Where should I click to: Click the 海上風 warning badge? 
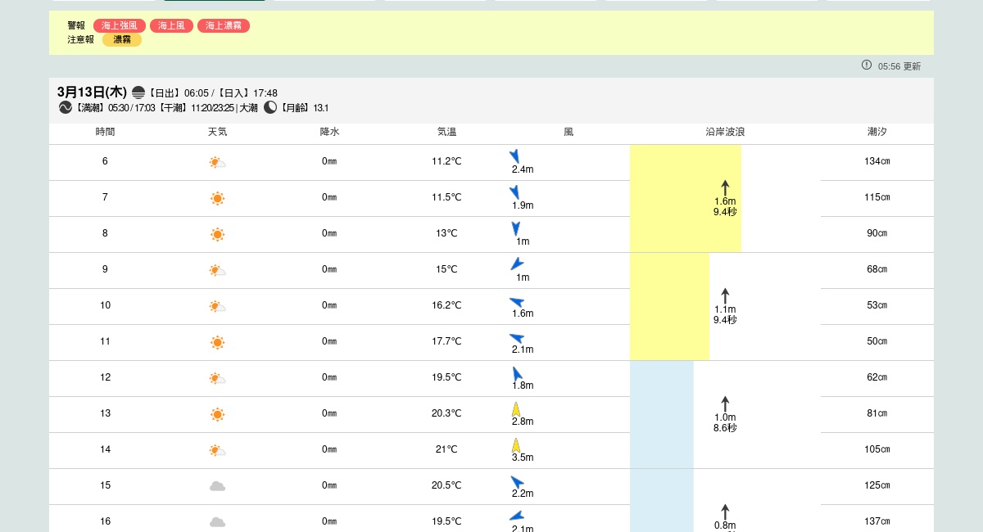coord(171,25)
